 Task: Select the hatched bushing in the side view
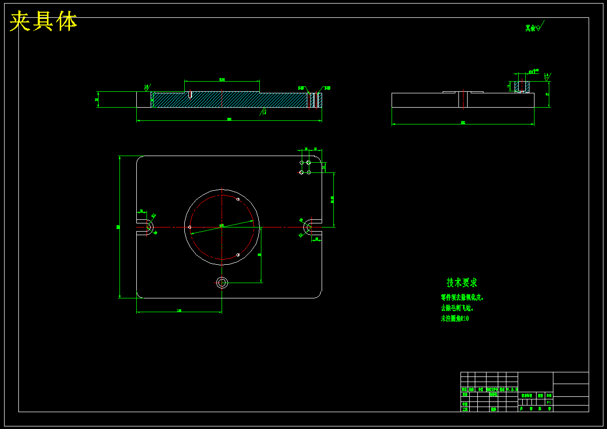[522, 86]
